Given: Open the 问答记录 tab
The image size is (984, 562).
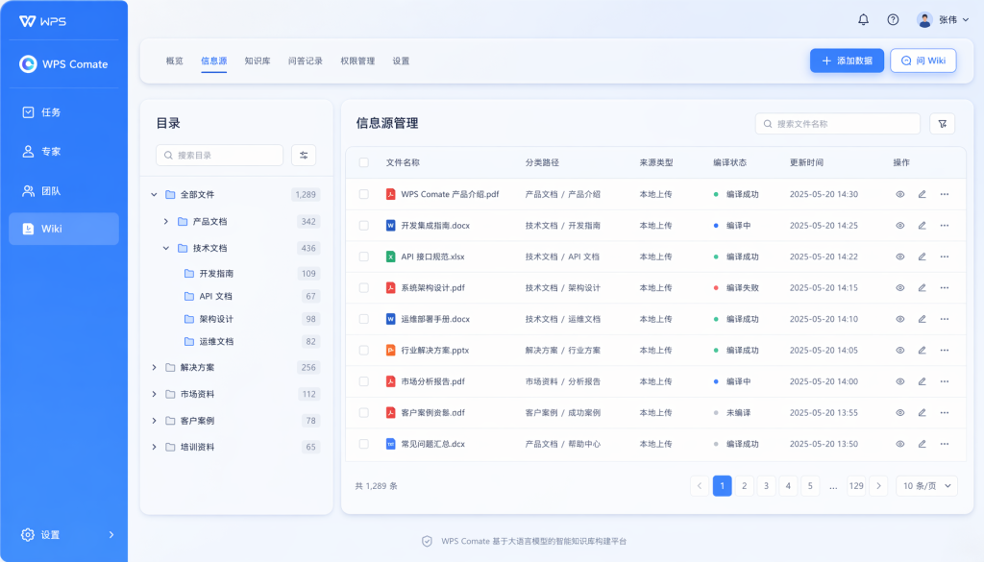Looking at the screenshot, I should pyautogui.click(x=305, y=61).
